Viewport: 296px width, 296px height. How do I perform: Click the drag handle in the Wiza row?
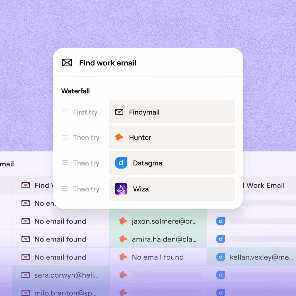65,189
